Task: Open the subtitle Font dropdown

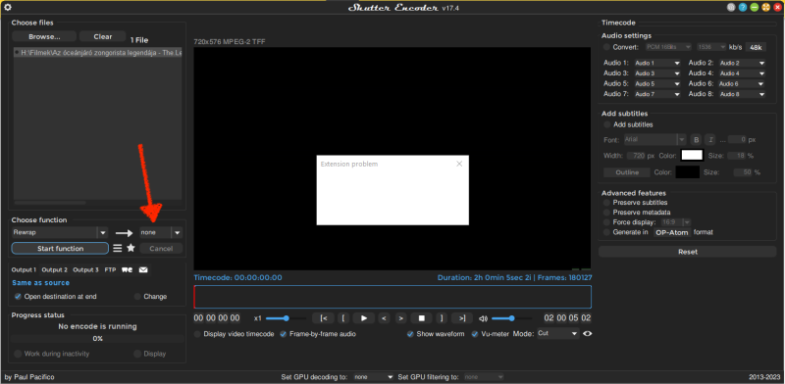Action: tap(654, 139)
